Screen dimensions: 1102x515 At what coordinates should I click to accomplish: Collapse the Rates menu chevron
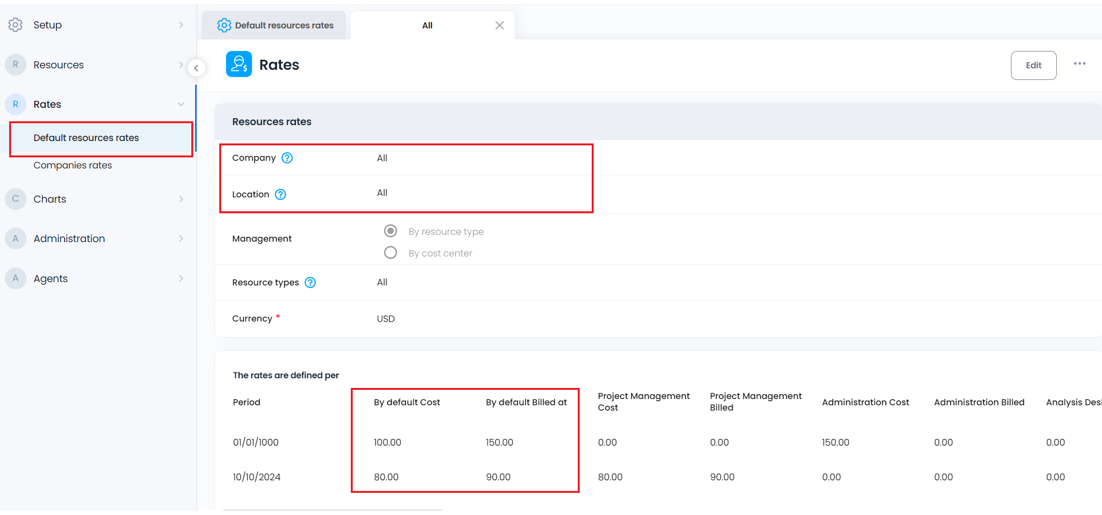181,104
